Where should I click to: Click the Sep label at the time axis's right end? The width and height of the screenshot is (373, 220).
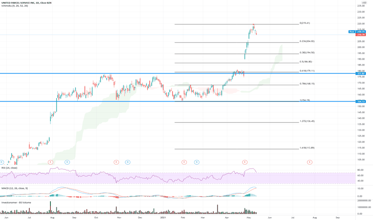[337, 217]
